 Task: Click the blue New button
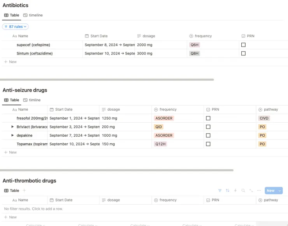coord(270,191)
